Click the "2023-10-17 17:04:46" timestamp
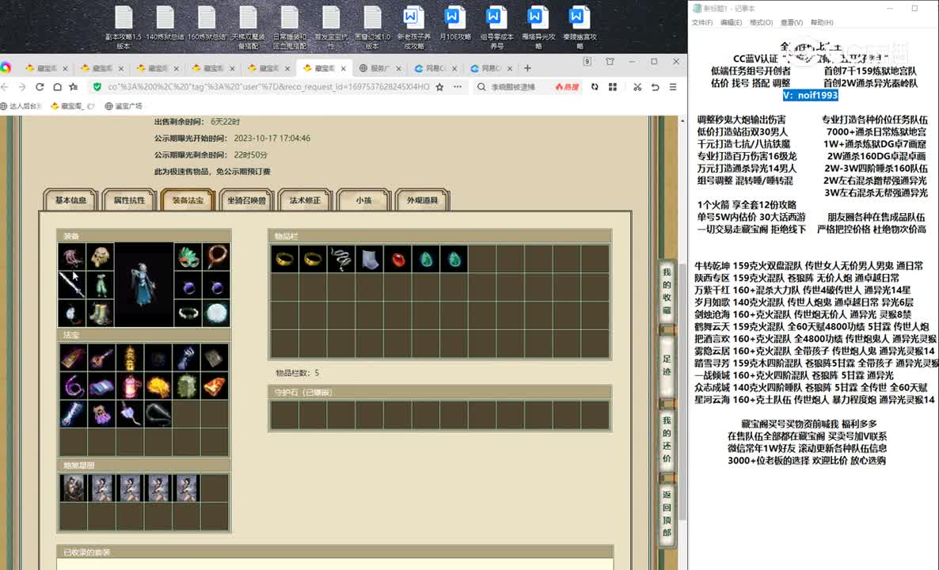 coord(272,139)
